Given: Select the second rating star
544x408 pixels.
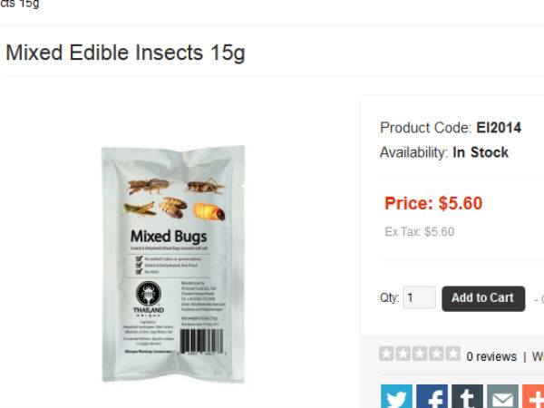Looking at the screenshot, I should point(403,355).
